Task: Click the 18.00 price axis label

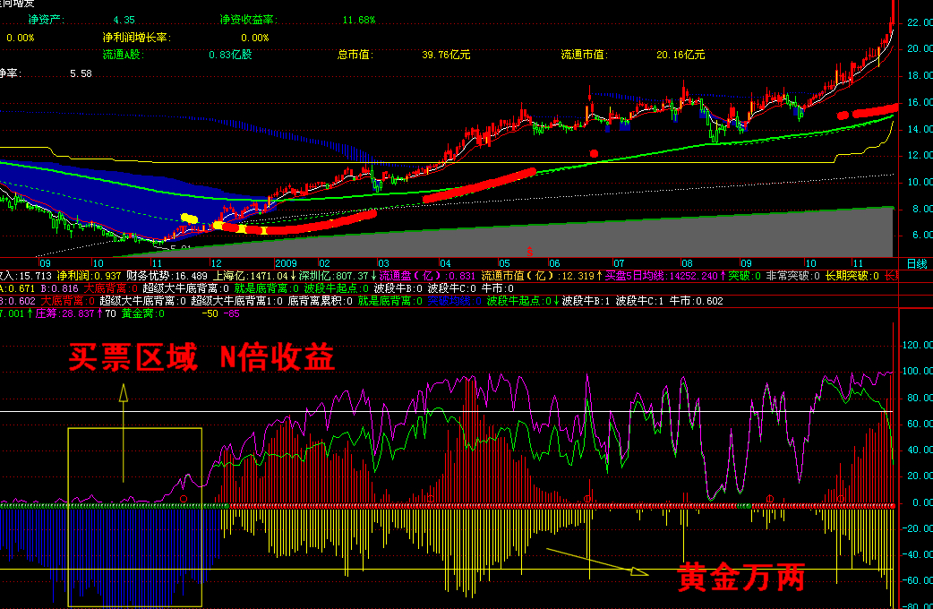Action: click(920, 75)
